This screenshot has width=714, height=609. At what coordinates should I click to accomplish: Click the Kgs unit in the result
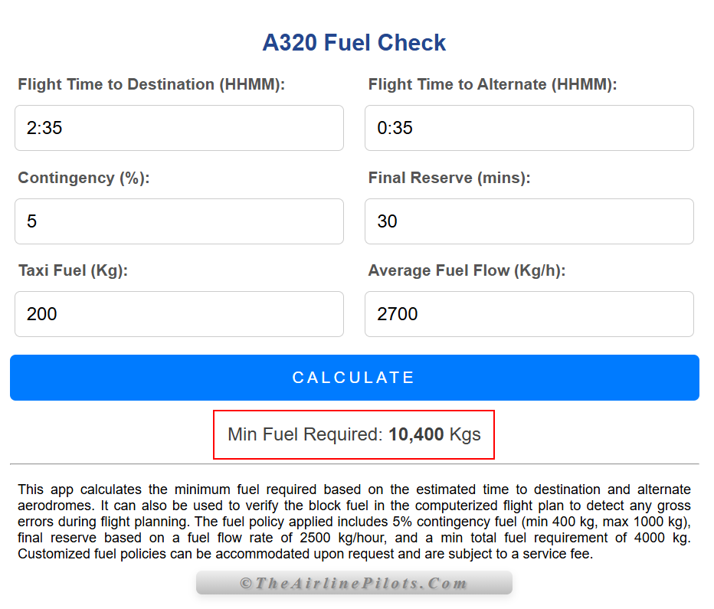(x=465, y=435)
